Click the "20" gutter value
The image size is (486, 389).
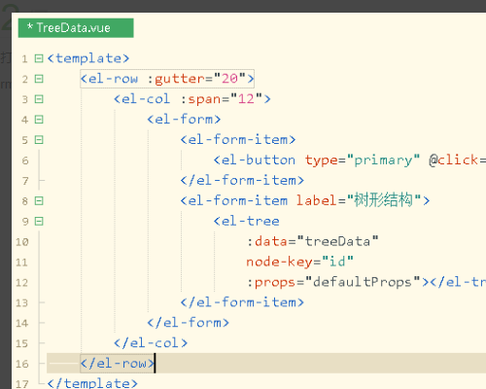point(229,79)
